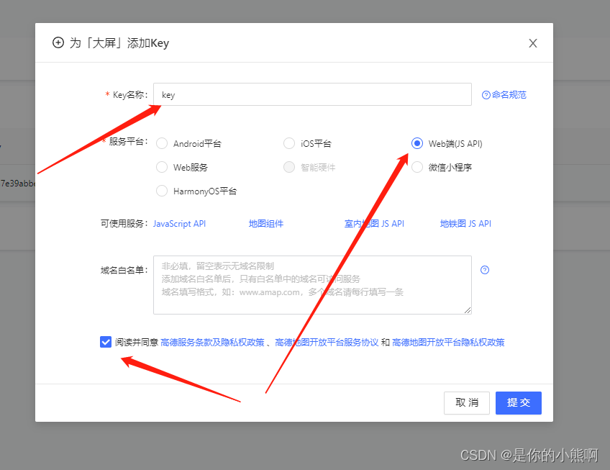Open the 地图组件 service link
Screen dimensions: 610x470
[x=265, y=224]
